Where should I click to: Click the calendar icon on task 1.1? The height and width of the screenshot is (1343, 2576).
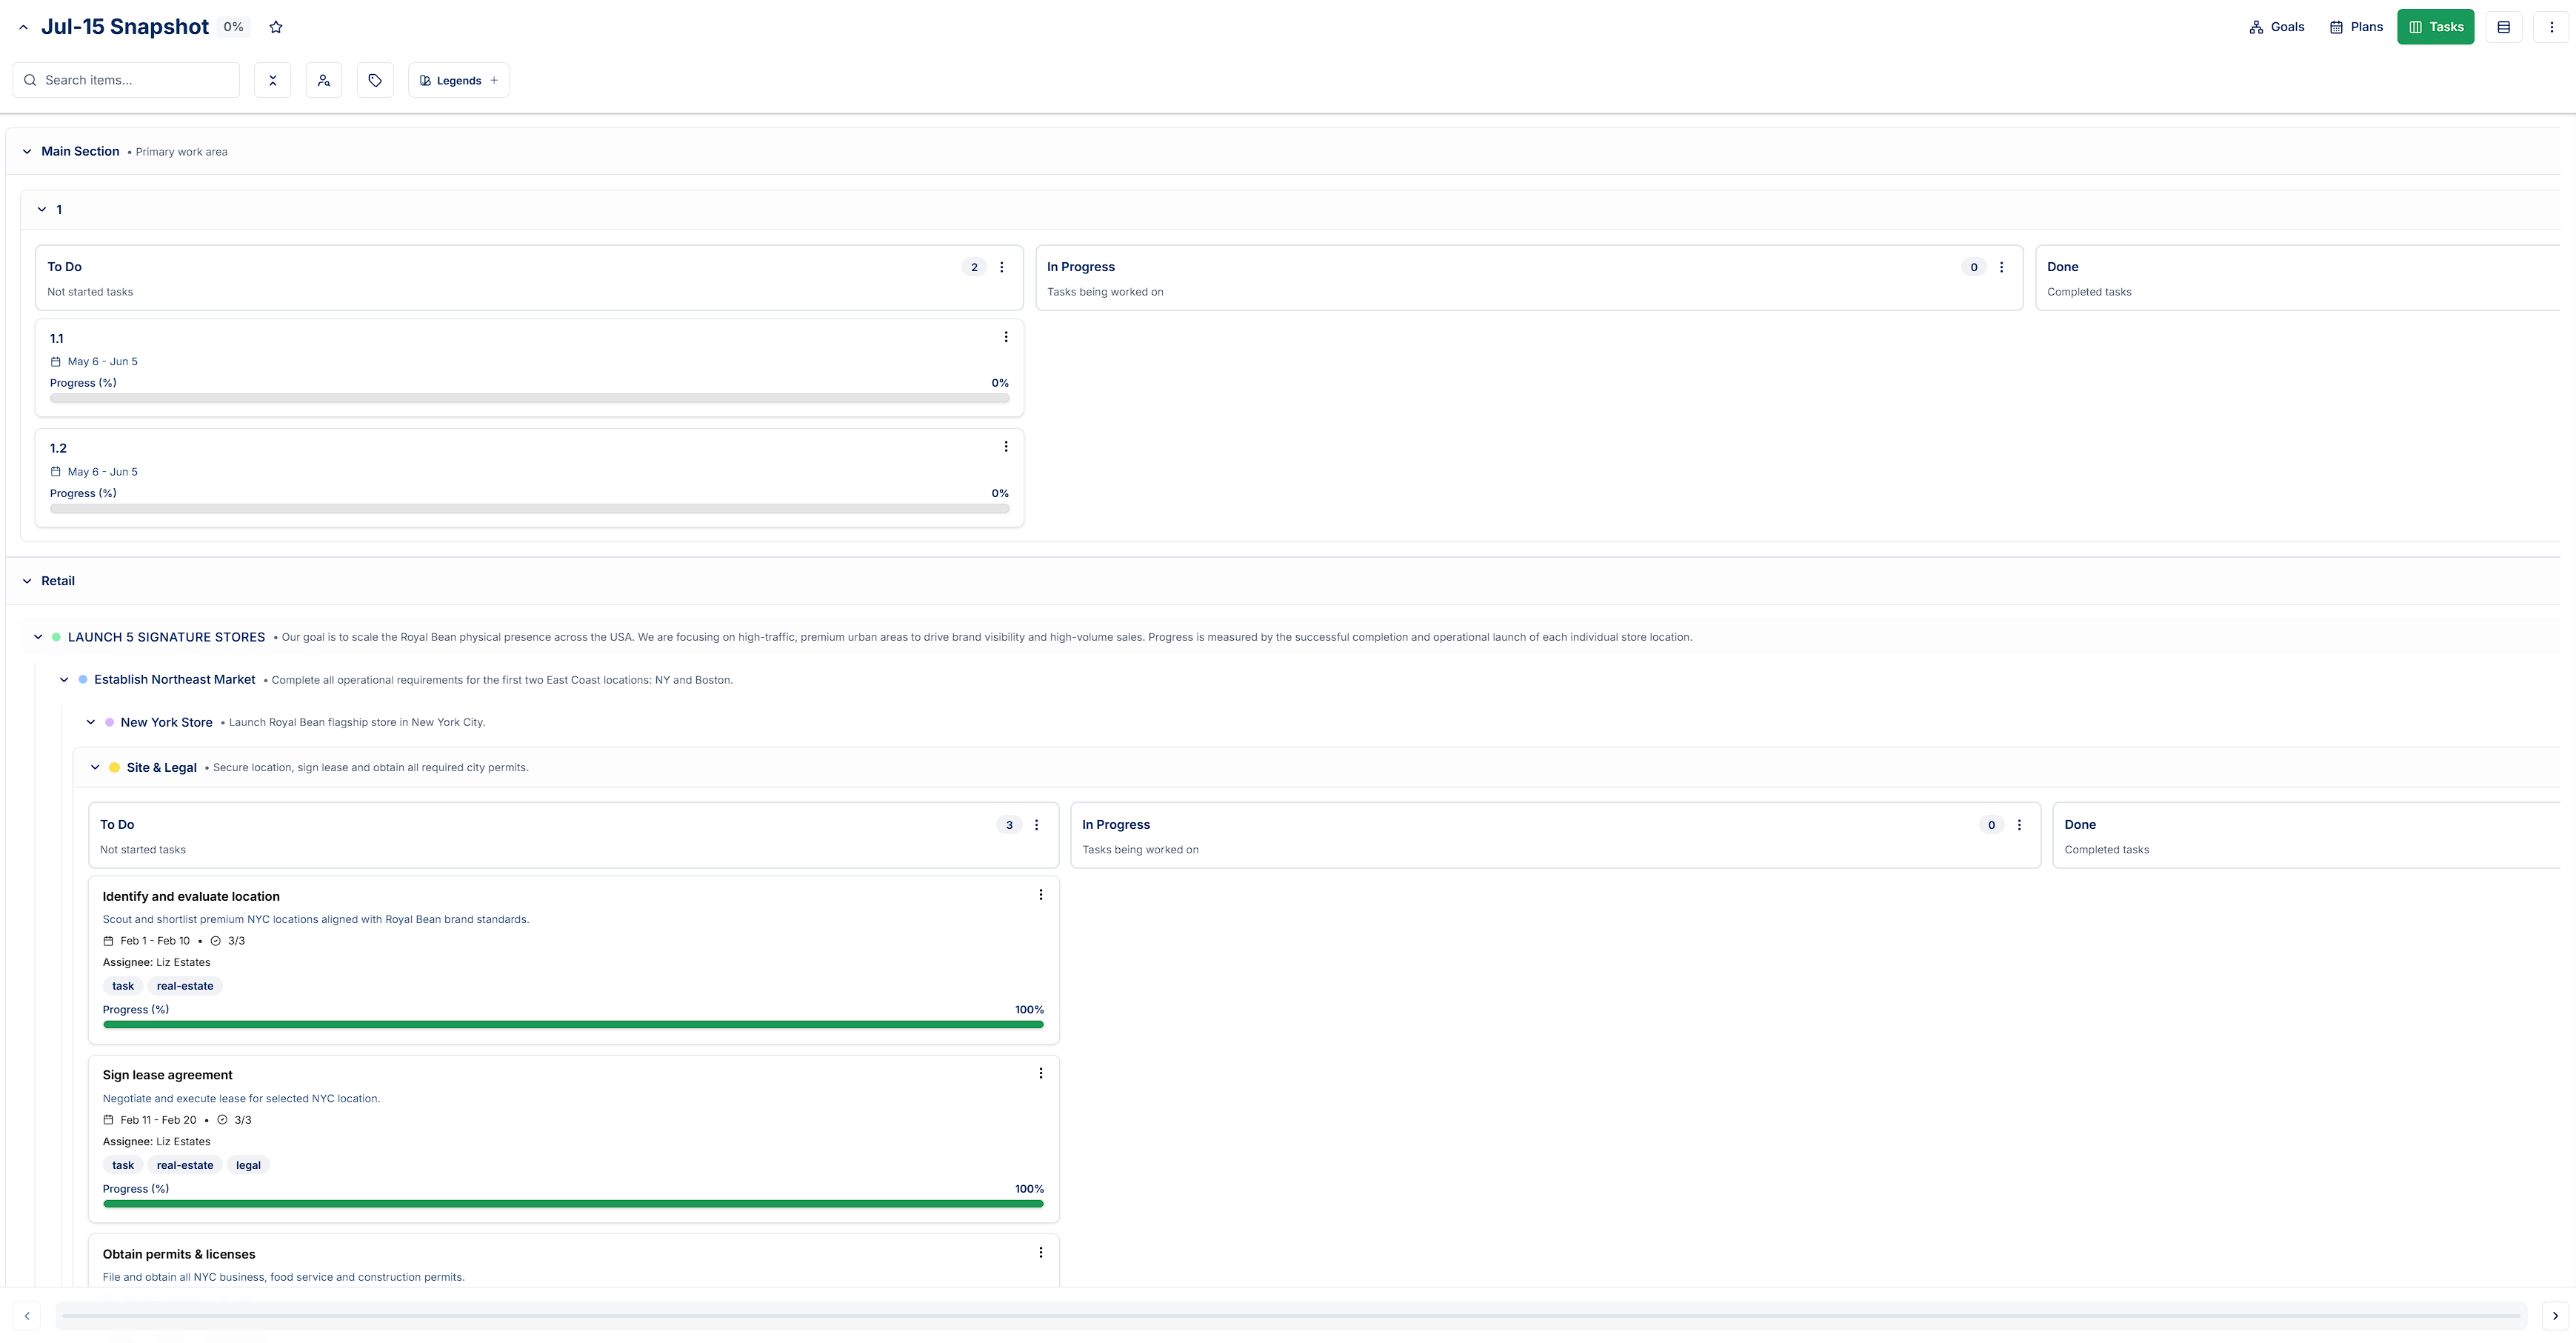56,362
